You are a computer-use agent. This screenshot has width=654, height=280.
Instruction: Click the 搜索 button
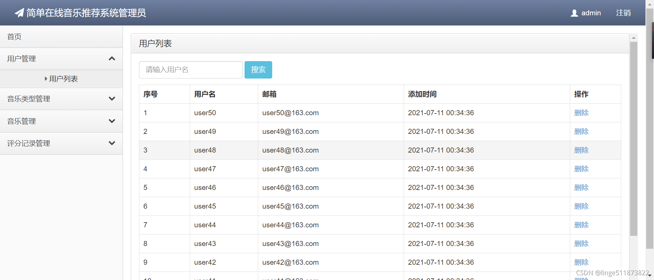coord(258,70)
